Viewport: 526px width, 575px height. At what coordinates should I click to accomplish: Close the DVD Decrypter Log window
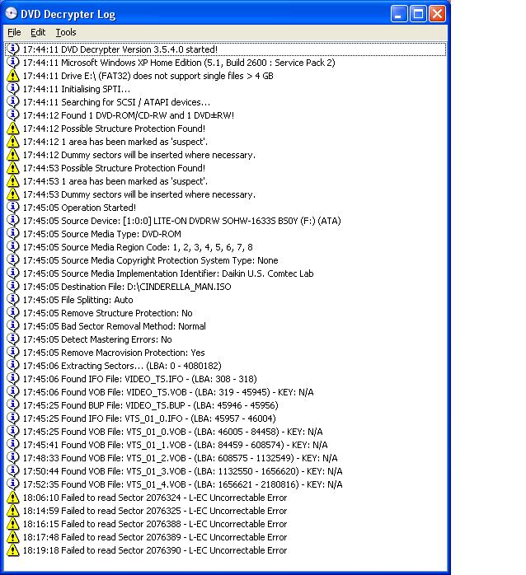437,14
